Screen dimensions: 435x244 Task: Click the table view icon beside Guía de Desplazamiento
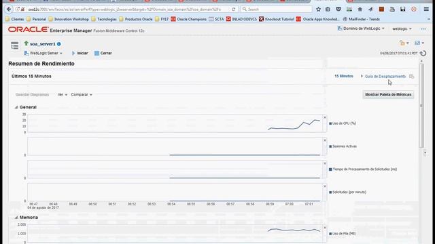coord(412,77)
